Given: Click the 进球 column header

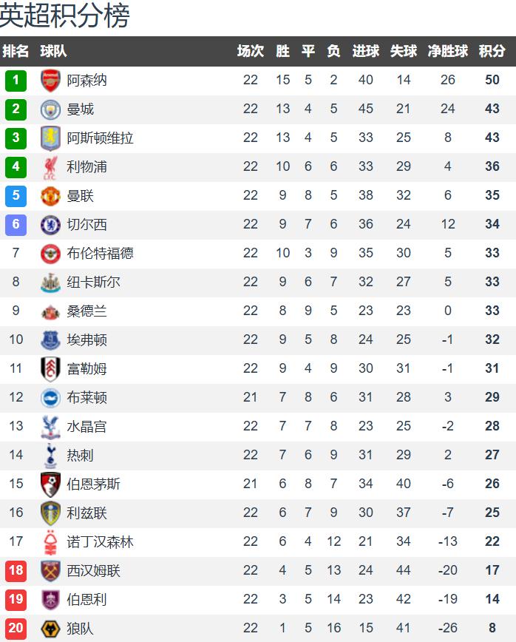Looking at the screenshot, I should pos(366,51).
